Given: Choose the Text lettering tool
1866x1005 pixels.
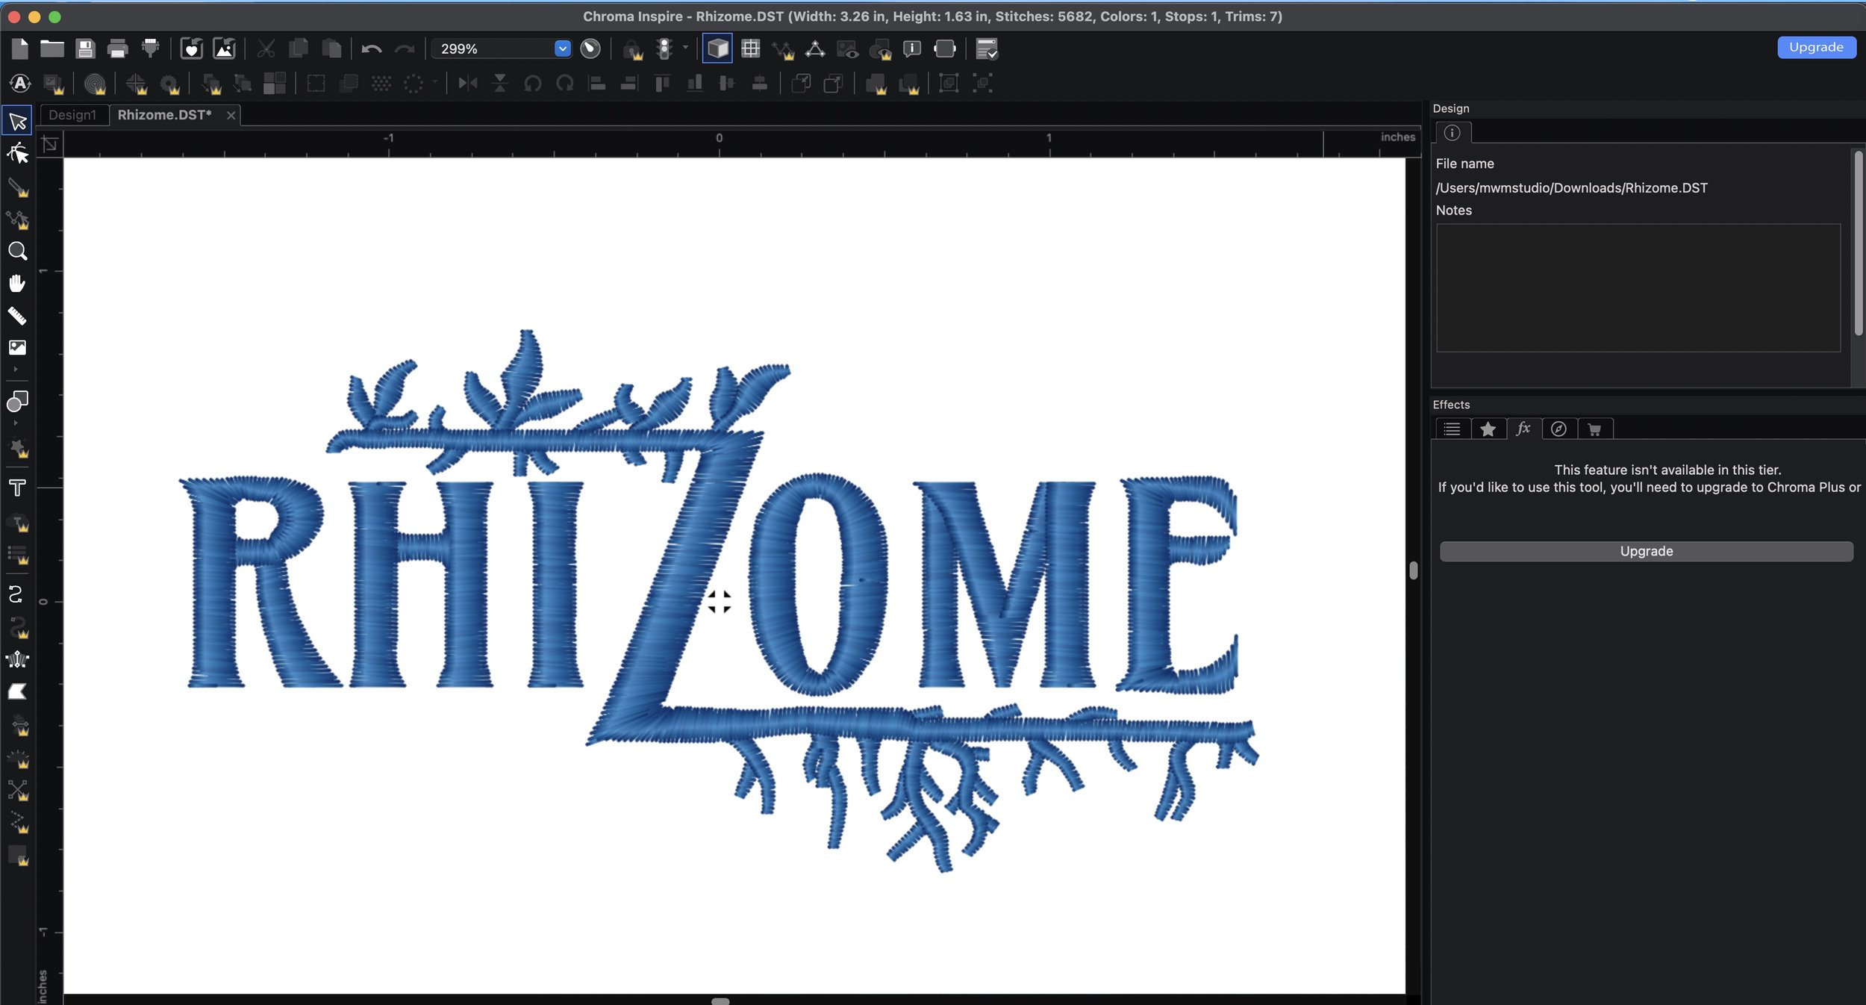Looking at the screenshot, I should (17, 488).
